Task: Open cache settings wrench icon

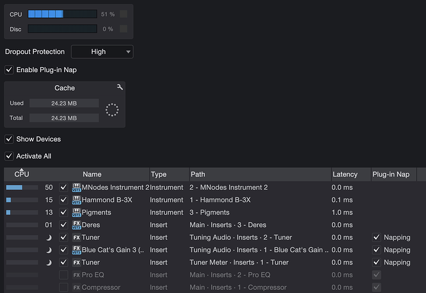Action: [120, 87]
